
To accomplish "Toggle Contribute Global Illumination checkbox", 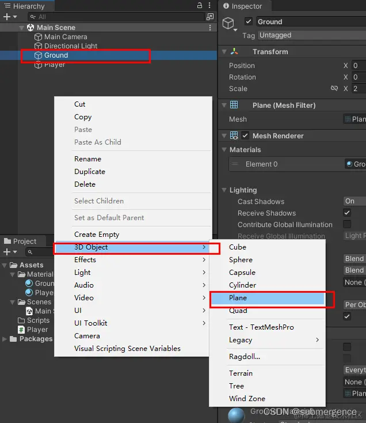I will click(347, 224).
